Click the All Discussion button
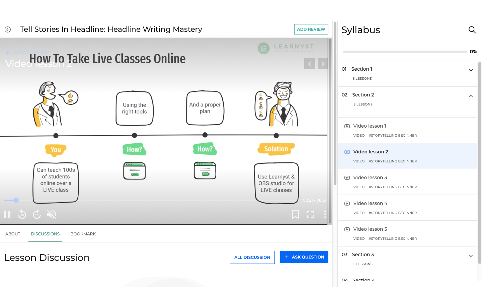The image size is (482, 287). 252,257
